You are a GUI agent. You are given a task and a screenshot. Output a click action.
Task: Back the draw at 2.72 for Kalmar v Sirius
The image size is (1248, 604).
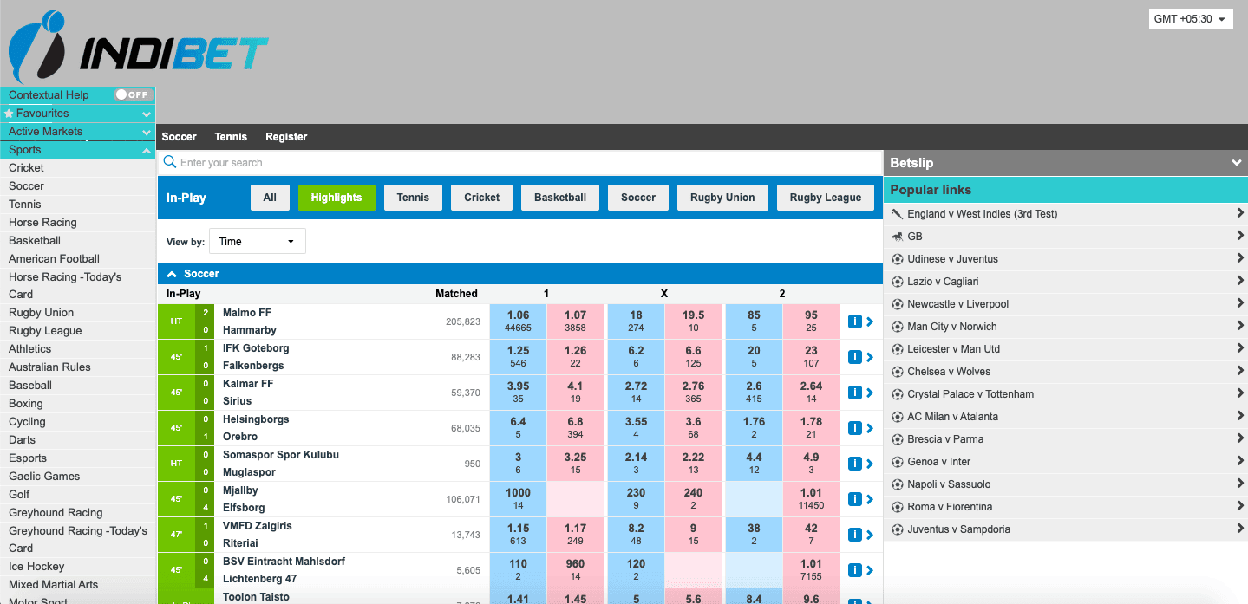coord(636,393)
